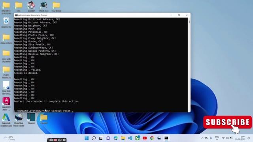Open Wi-Fi network tray icon

(x=223, y=138)
